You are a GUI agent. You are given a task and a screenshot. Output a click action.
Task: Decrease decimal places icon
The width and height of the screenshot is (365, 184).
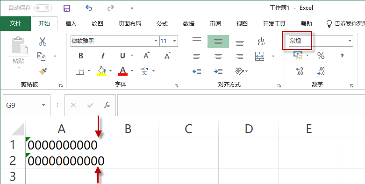321,71
